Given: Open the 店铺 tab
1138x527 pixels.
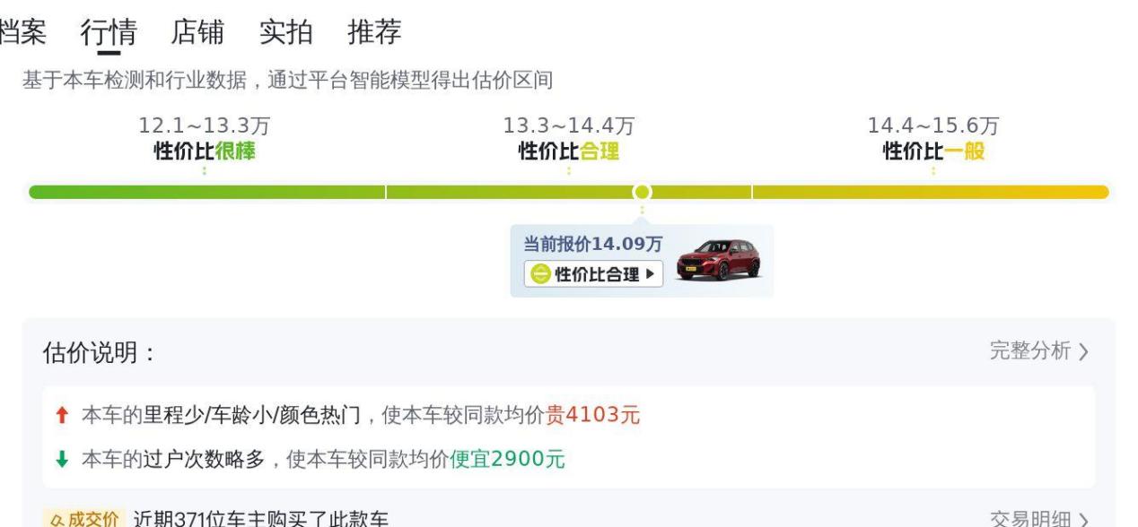Looking at the screenshot, I should (197, 32).
